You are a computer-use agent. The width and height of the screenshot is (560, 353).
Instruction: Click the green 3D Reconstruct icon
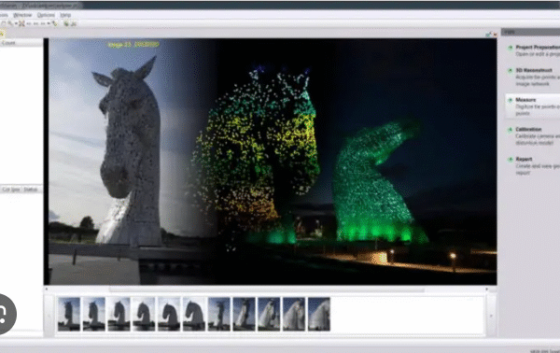(x=511, y=70)
